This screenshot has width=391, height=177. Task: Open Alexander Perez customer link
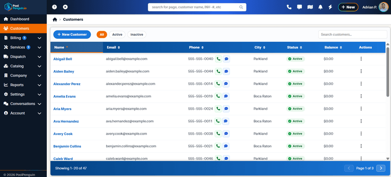(67, 84)
